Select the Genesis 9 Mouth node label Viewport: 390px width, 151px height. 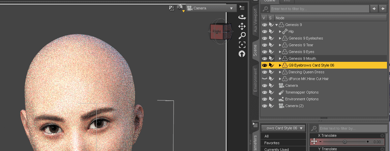point(302,58)
